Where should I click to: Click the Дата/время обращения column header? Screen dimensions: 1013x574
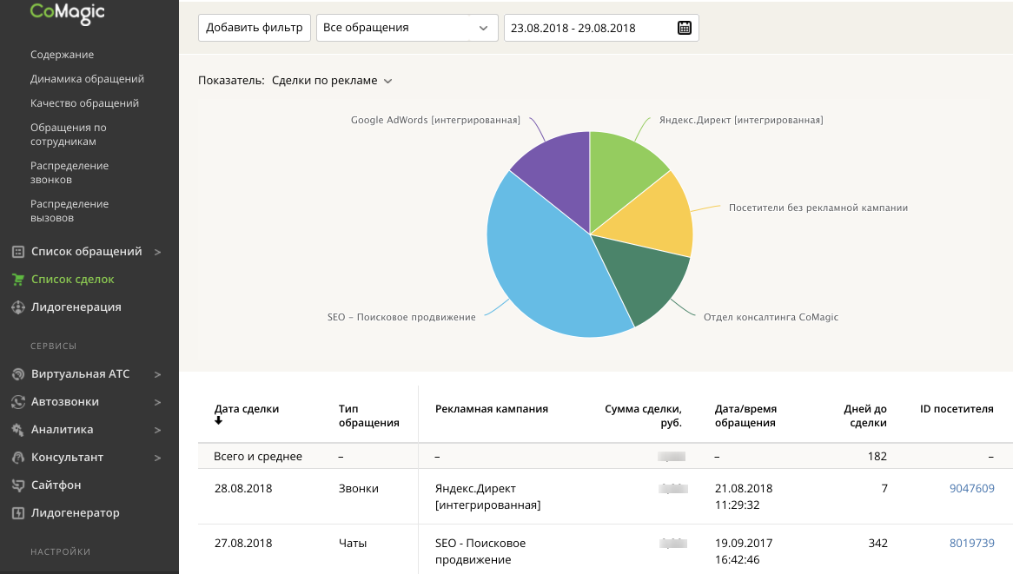tap(745, 416)
